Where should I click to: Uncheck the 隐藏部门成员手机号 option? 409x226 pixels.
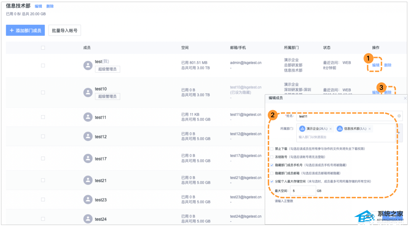pyautogui.click(x=272, y=165)
